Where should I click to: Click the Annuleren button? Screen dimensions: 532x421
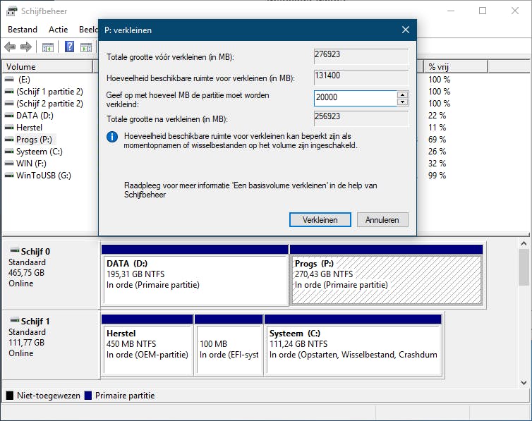point(382,220)
